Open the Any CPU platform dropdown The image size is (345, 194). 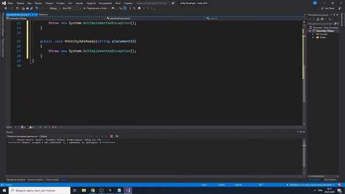point(72,9)
